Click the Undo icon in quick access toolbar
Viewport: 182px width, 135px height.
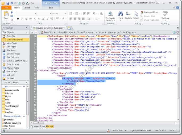click(x=12, y=3)
